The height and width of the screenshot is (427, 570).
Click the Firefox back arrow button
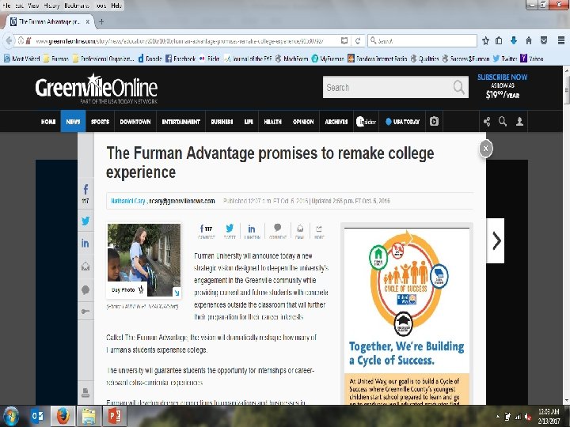click(9, 40)
